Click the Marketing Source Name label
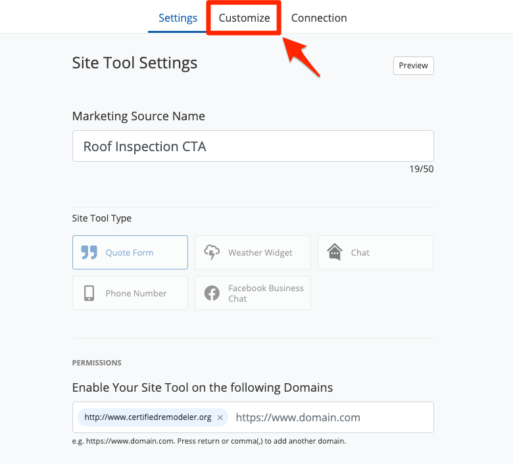The width and height of the screenshot is (513, 464). pyautogui.click(x=139, y=116)
